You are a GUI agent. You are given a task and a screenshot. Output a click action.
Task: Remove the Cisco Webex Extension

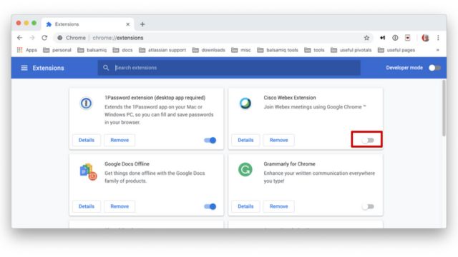(278, 140)
